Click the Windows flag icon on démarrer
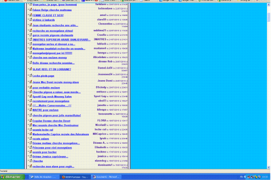The height and width of the screenshot is (180, 271). [x=3, y=177]
